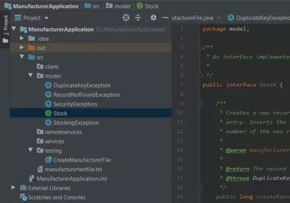Viewport: 290px width, 203px height.
Task: Click on 'package model;' code line
Action: pos(226,29)
